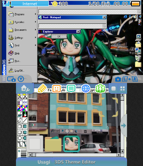Open the plain folder below Recycle Bin
143x166 pixels.
[138, 64]
